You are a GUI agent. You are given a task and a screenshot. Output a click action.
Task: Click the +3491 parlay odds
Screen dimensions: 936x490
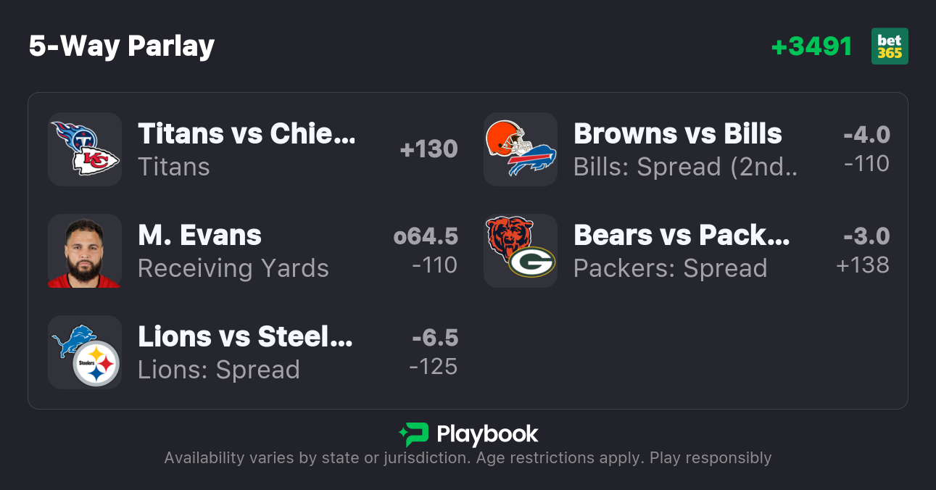click(811, 46)
